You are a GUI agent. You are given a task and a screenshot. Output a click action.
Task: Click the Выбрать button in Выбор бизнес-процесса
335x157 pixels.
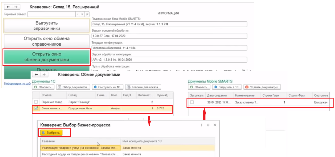[52, 133]
